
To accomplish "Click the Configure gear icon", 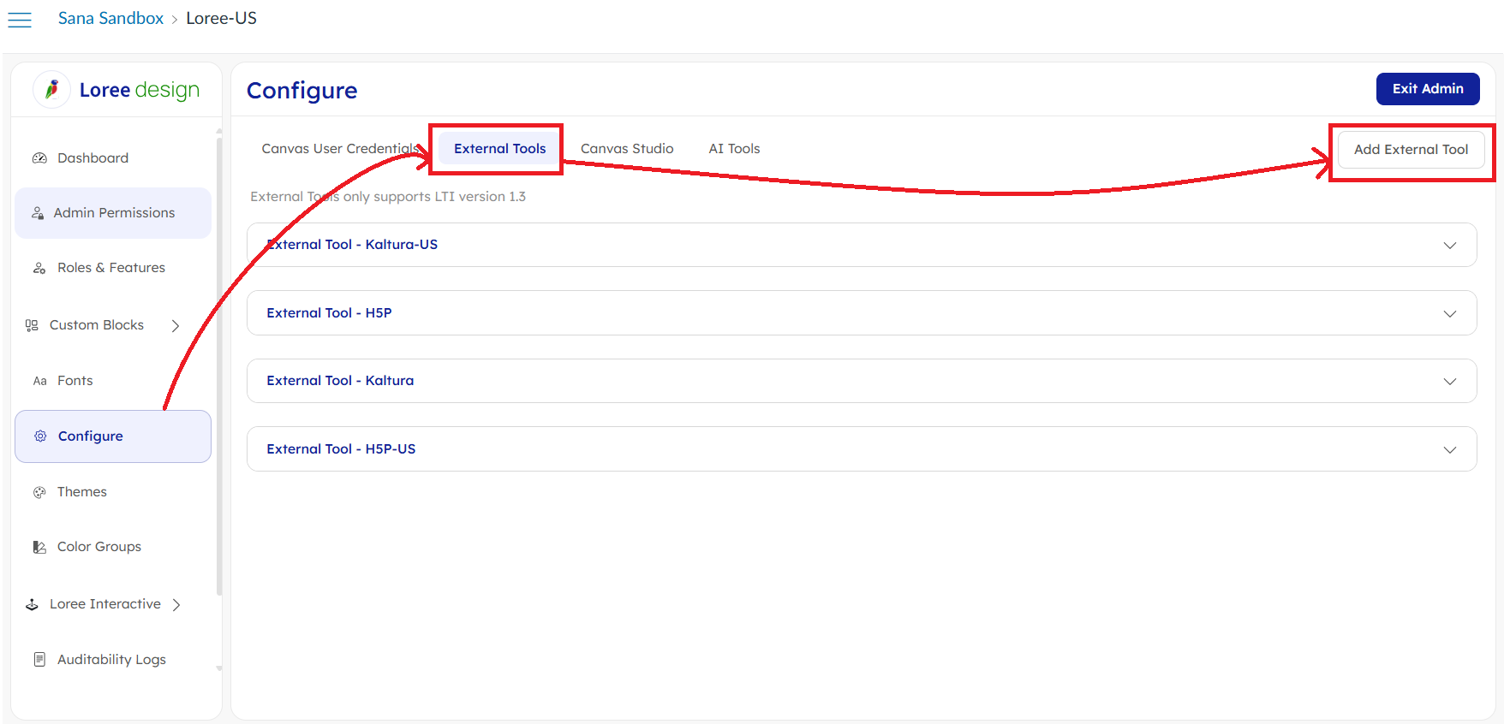I will [x=40, y=436].
